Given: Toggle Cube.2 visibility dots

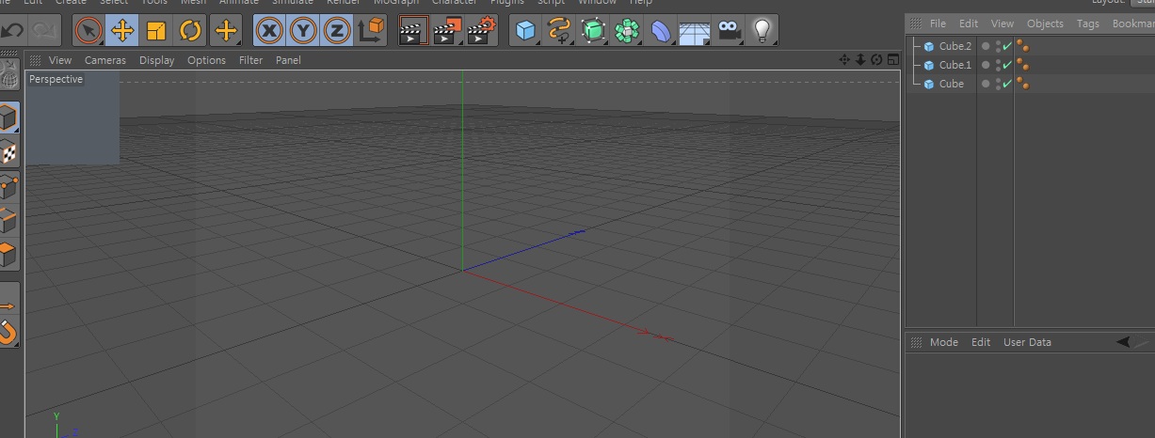Looking at the screenshot, I should (x=998, y=46).
